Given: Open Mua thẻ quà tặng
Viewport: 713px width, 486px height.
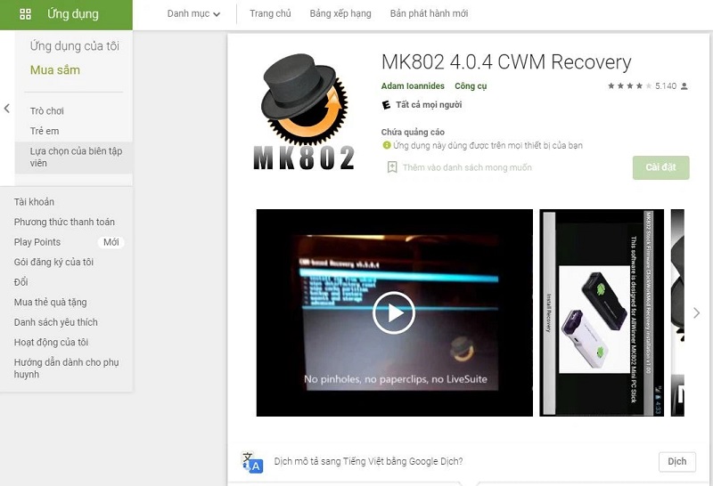Looking at the screenshot, I should pyautogui.click(x=51, y=302).
